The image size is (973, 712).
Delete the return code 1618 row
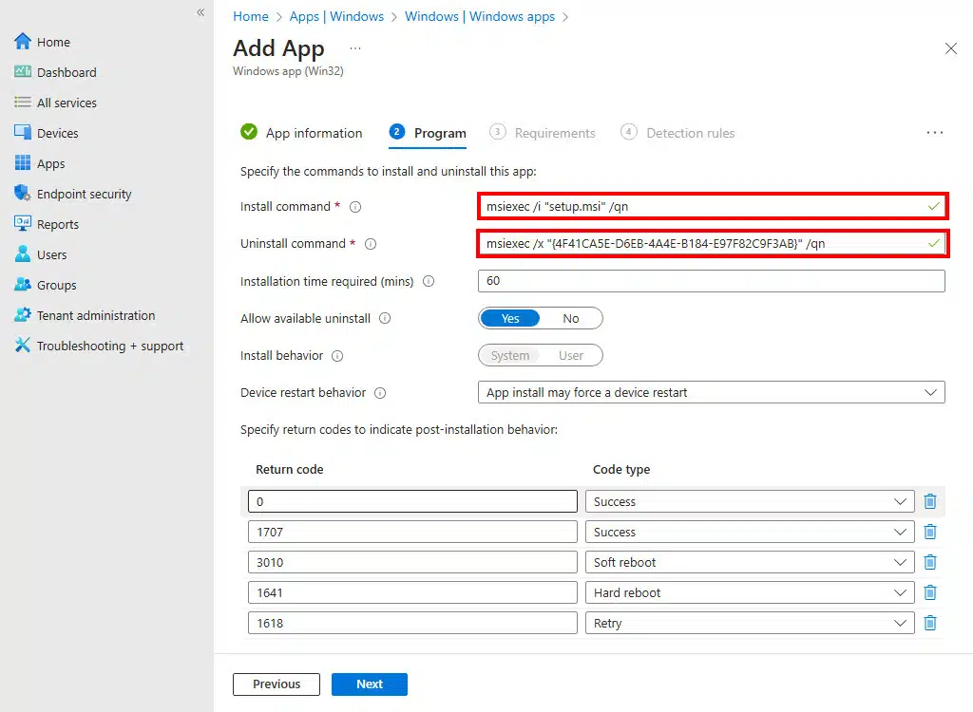[930, 623]
